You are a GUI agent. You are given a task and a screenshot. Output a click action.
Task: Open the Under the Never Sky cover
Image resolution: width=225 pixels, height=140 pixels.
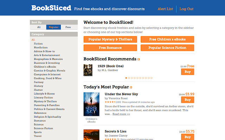pyautogui.click(x=91, y=105)
